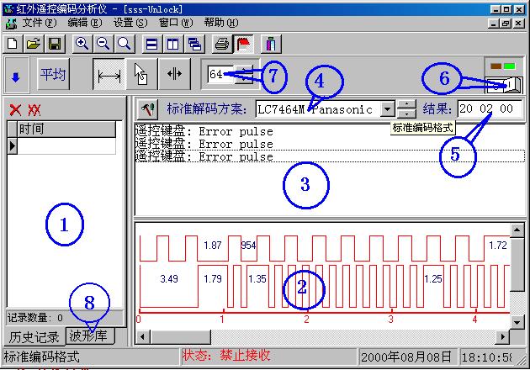Click the printer icon
Image resolution: width=530 pixels, height=370 pixels.
pos(221,44)
